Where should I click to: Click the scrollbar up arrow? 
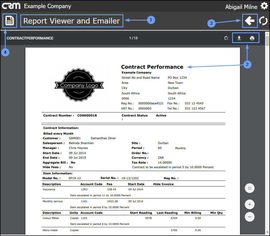[267, 34]
